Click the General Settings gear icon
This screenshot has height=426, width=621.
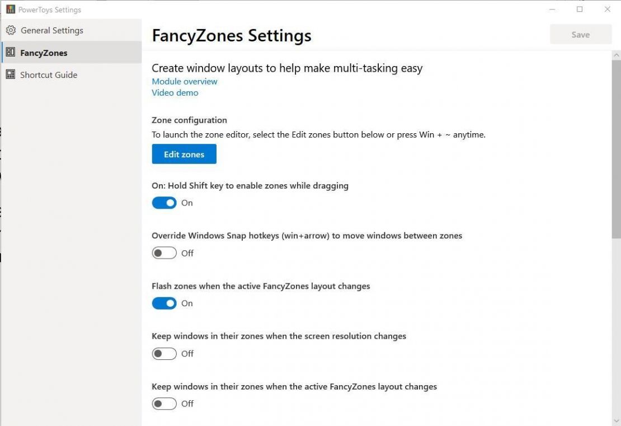tap(10, 30)
